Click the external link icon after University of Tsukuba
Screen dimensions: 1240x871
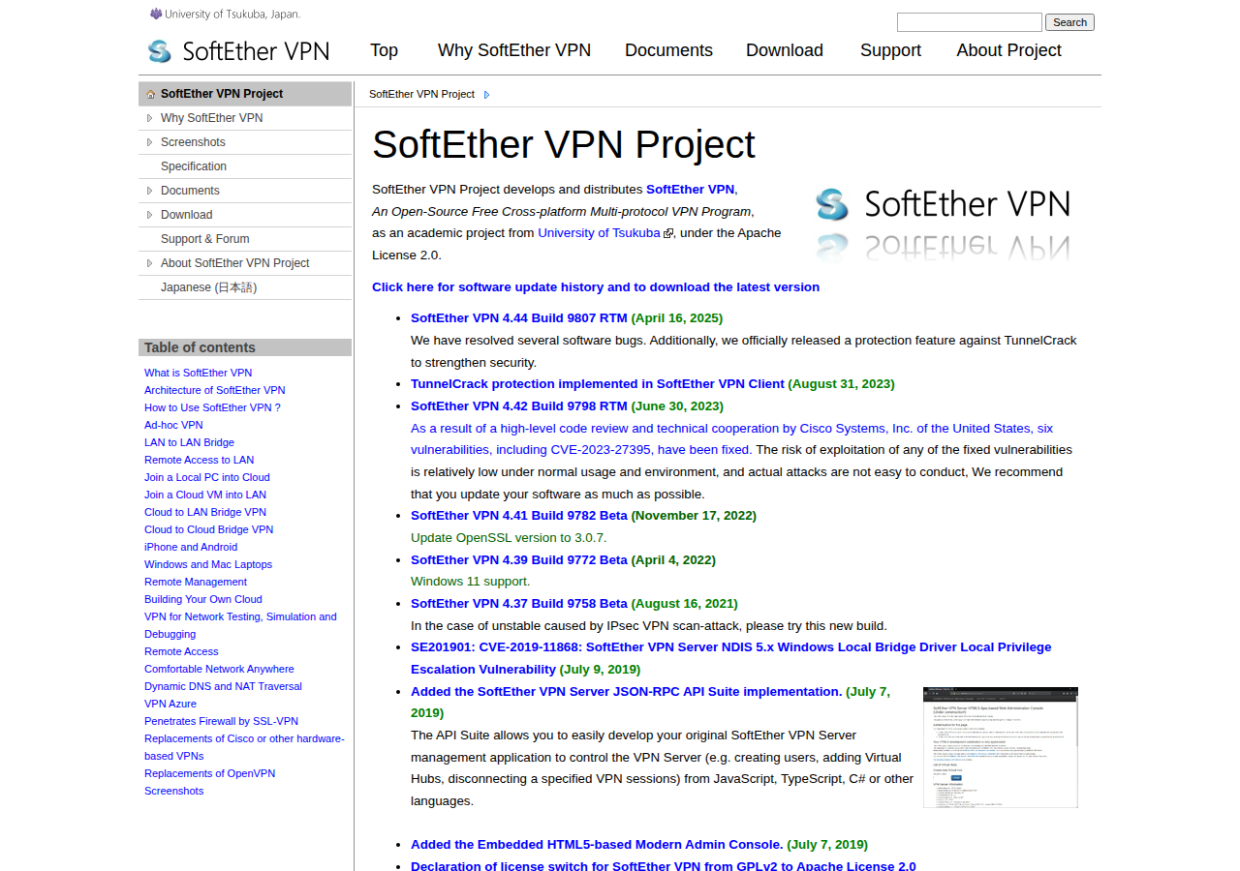(668, 233)
